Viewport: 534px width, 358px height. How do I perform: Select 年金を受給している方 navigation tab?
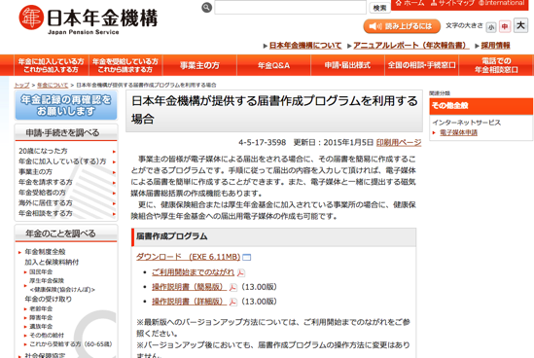tap(125, 65)
